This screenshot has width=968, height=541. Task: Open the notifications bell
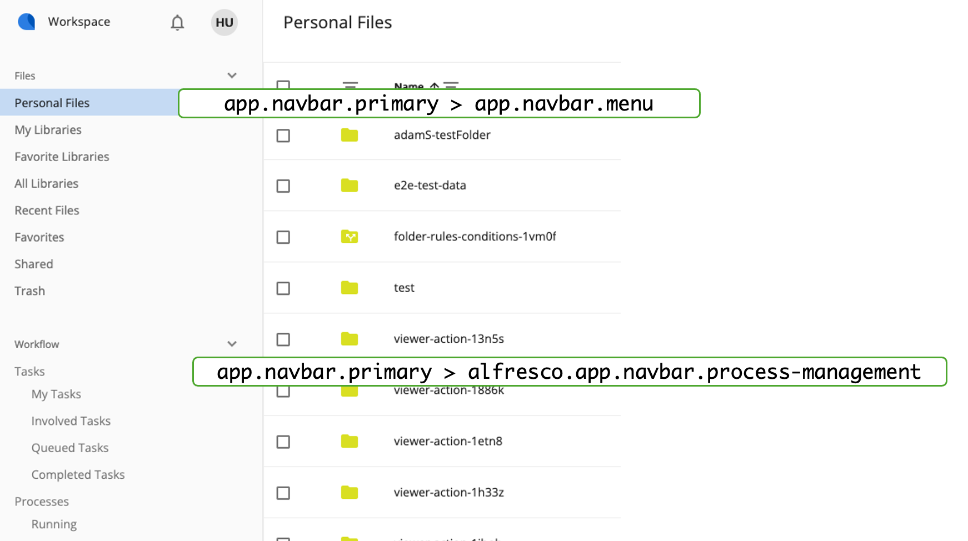(177, 23)
